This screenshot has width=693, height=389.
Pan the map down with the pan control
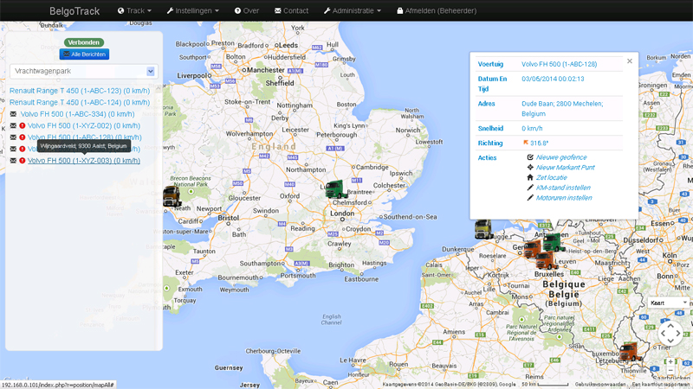pyautogui.click(x=670, y=341)
